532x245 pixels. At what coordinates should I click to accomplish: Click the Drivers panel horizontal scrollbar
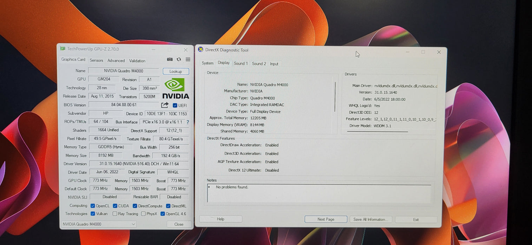[377, 132]
